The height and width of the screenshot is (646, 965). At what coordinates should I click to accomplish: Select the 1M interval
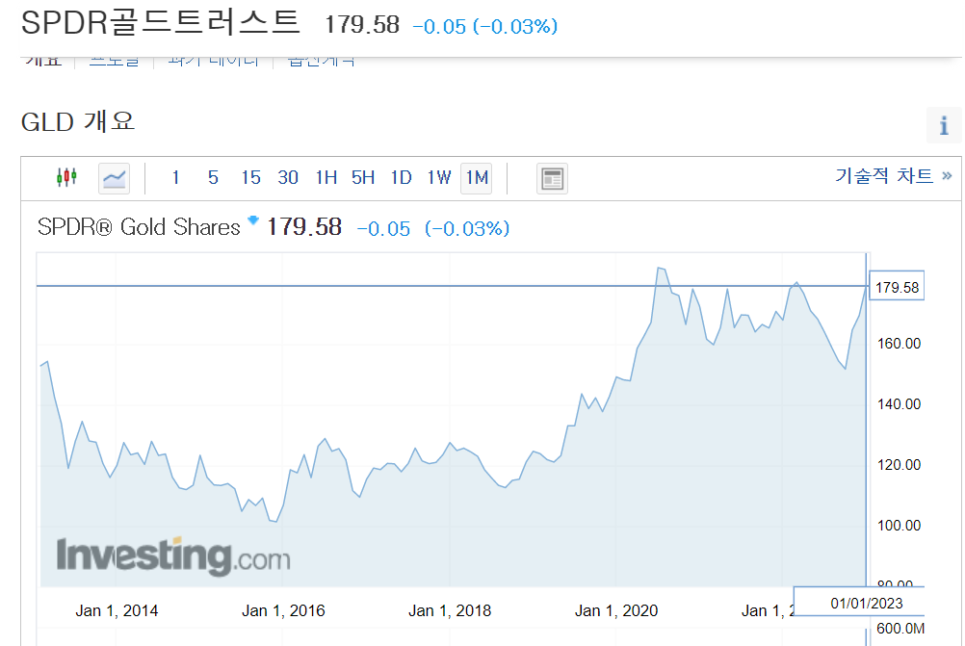pyautogui.click(x=477, y=178)
